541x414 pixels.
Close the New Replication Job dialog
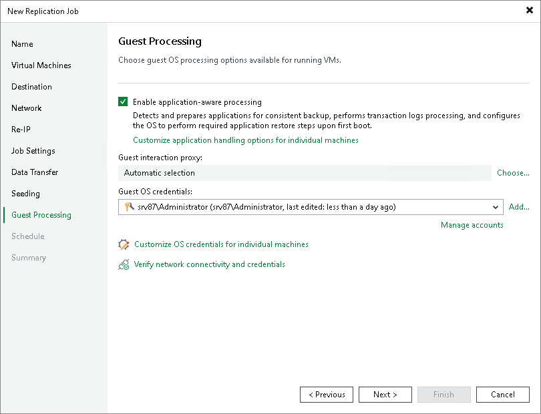point(529,11)
